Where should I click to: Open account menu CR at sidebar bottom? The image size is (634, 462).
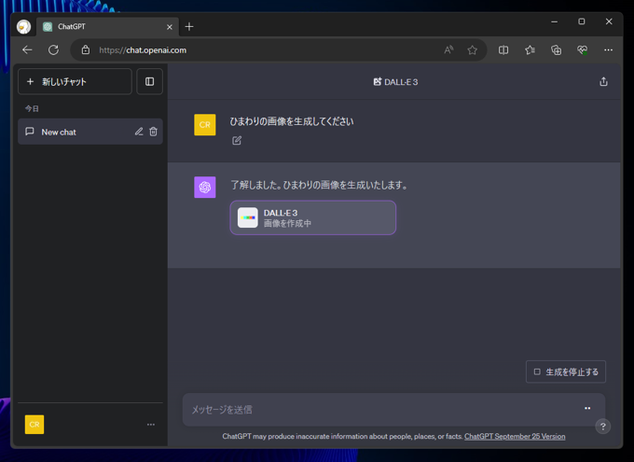tap(34, 425)
